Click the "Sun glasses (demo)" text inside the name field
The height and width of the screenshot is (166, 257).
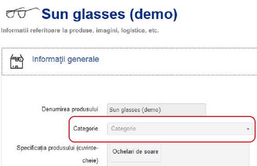coord(135,110)
